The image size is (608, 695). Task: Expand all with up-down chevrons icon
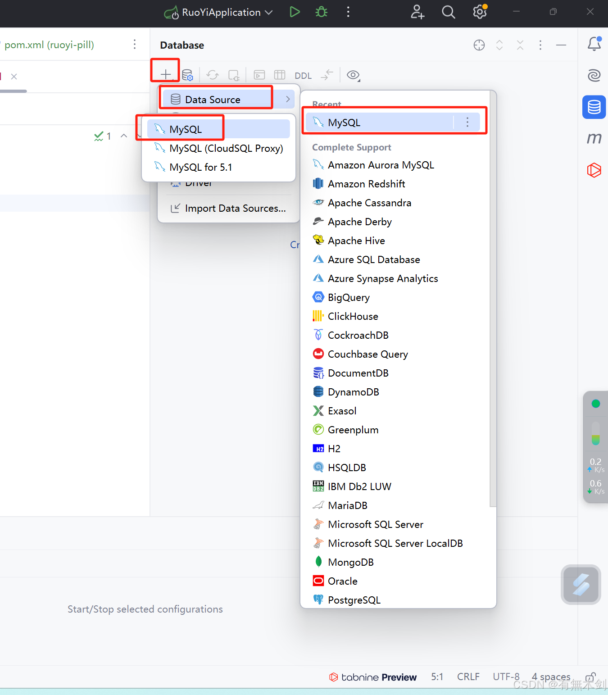tap(499, 45)
